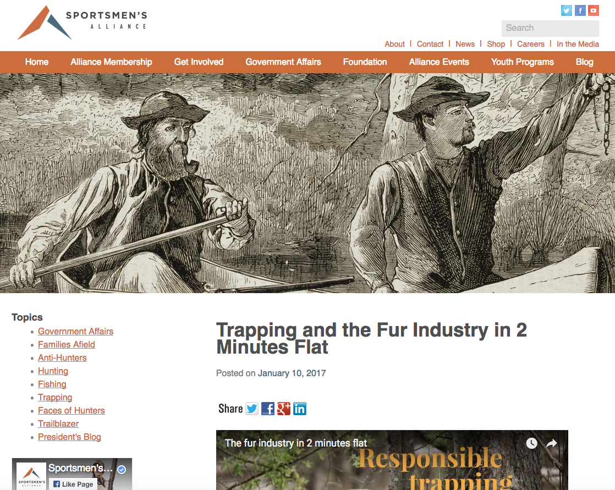Click the Topics sidebar heading
Viewport: 615px width, 490px height.
(x=27, y=317)
